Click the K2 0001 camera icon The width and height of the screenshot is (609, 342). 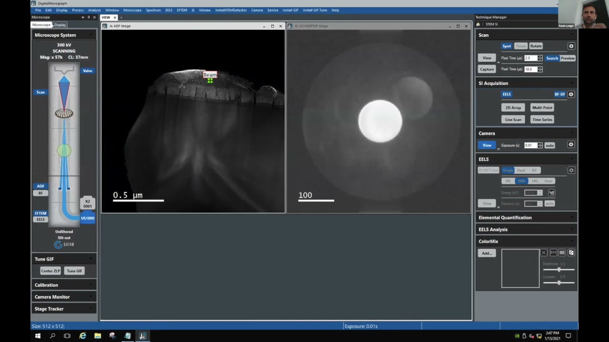click(x=88, y=204)
